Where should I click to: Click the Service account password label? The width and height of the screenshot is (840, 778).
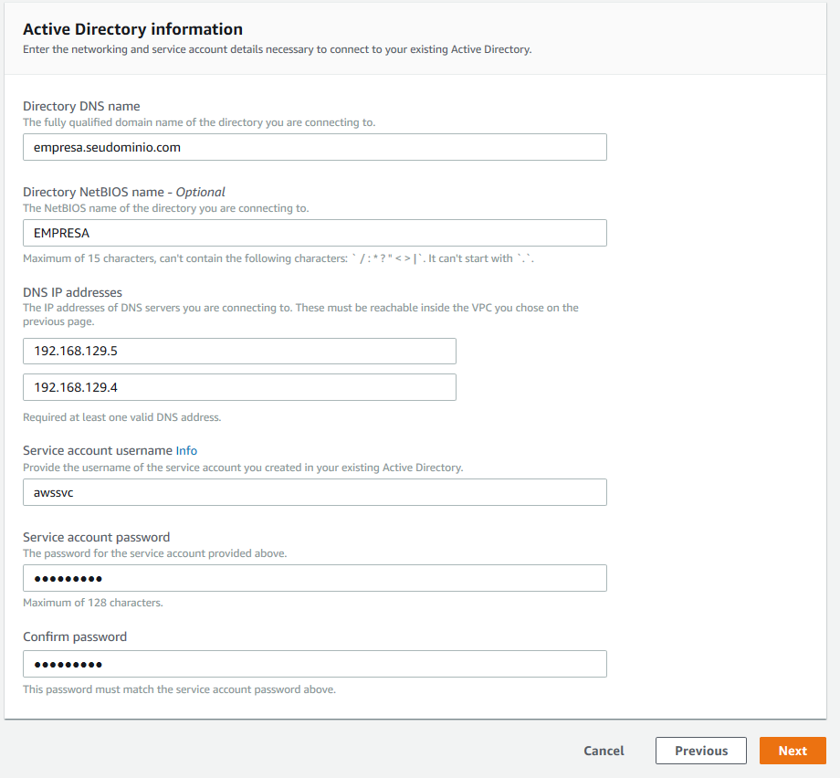[96, 537]
